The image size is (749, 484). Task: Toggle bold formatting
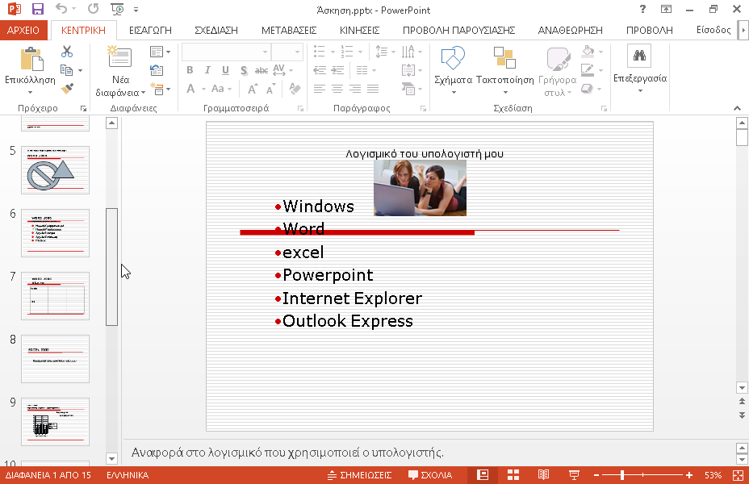190,70
